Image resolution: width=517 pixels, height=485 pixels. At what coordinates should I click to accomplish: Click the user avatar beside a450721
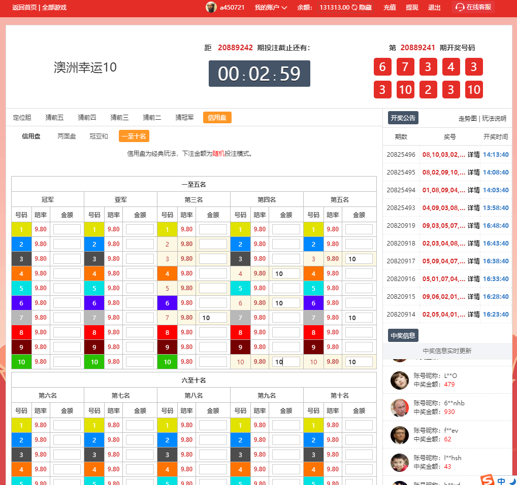point(211,7)
